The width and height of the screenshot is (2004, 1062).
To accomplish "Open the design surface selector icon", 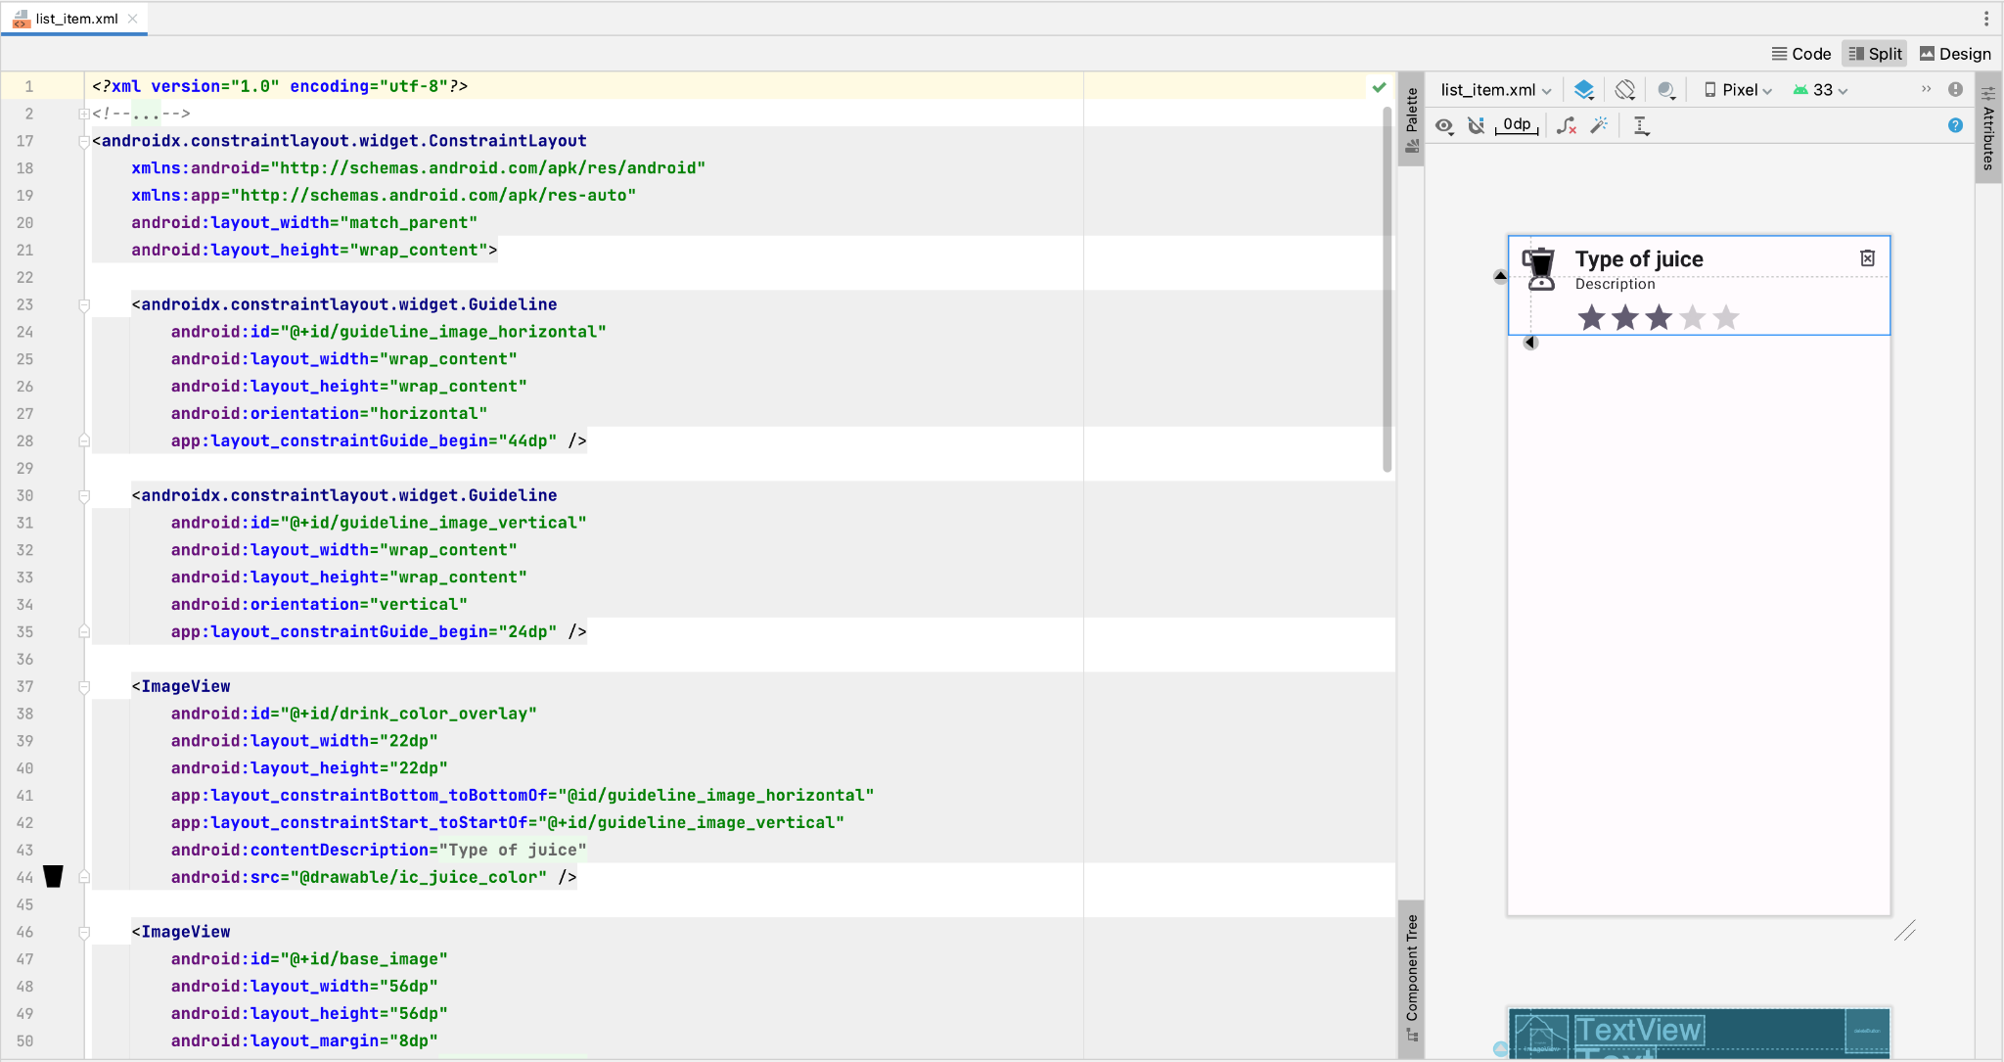I will click(1584, 89).
